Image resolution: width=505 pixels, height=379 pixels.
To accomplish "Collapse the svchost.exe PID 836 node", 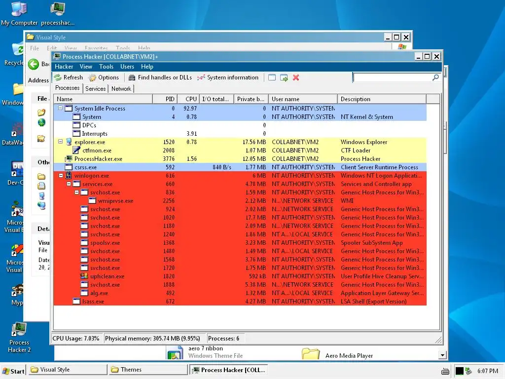I will click(76, 192).
